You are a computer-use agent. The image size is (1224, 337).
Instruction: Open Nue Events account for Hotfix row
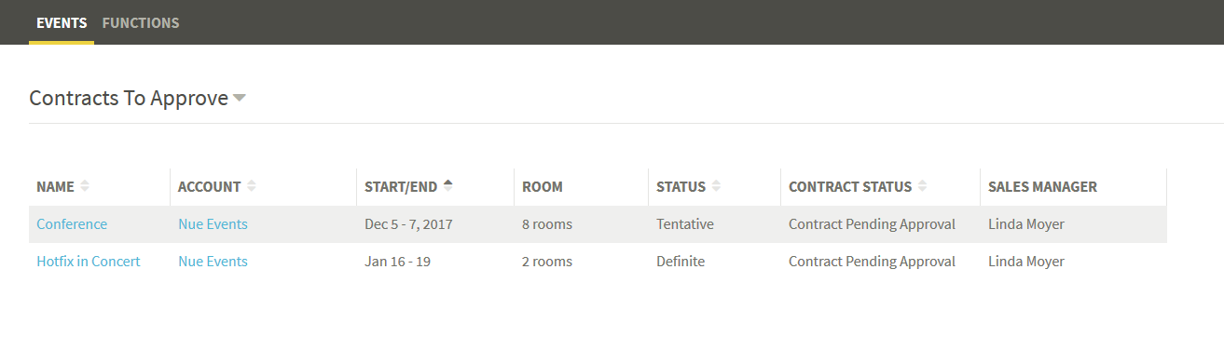click(213, 262)
